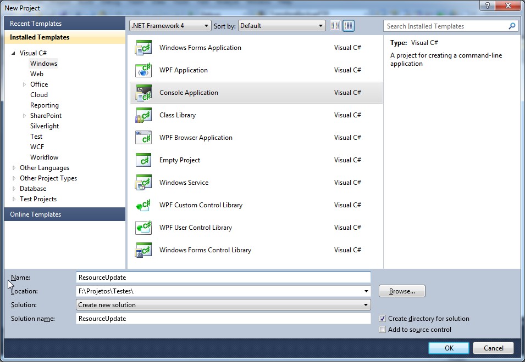
Task: Open the Recent Templates section
Action: [x=65, y=24]
